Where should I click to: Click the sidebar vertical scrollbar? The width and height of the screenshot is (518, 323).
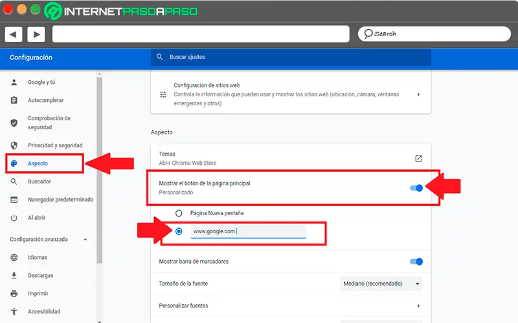point(100,171)
